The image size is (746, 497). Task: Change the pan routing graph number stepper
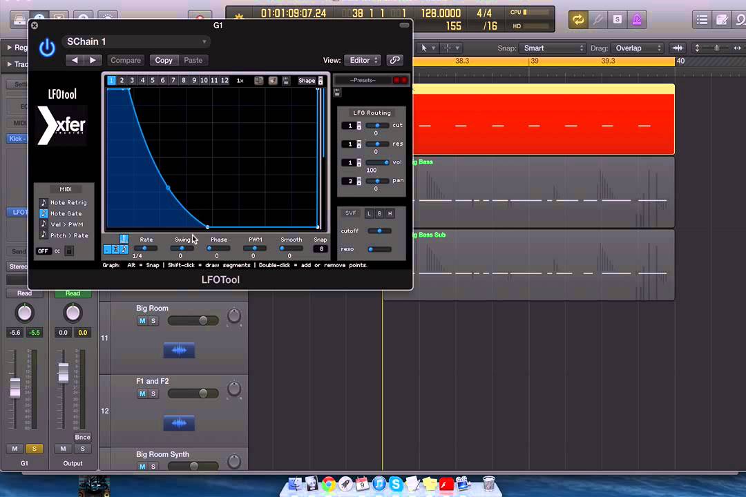[x=359, y=182]
